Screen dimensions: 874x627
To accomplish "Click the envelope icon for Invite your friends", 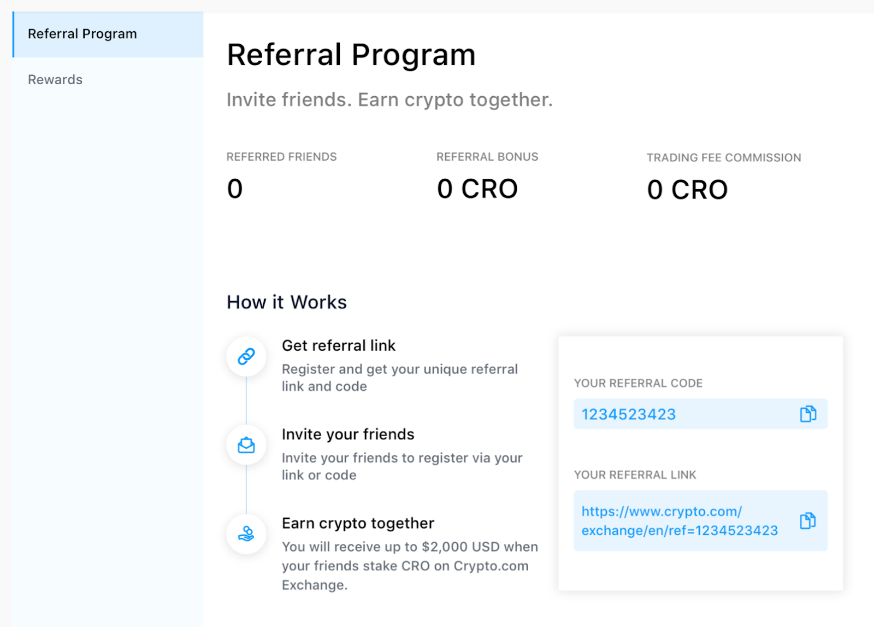I will click(x=246, y=445).
